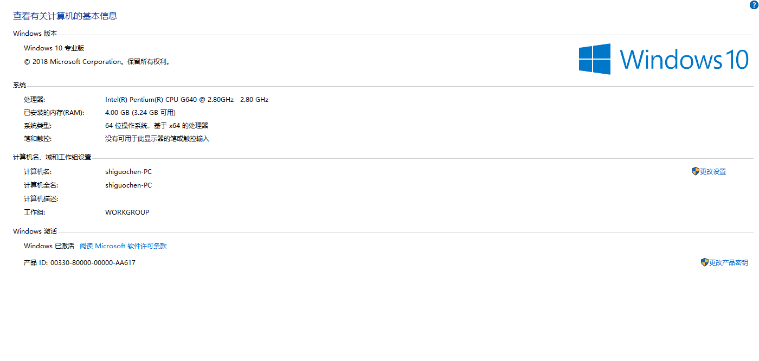The image size is (759, 361).
Task: Open the 更改设置 link
Action: point(713,172)
